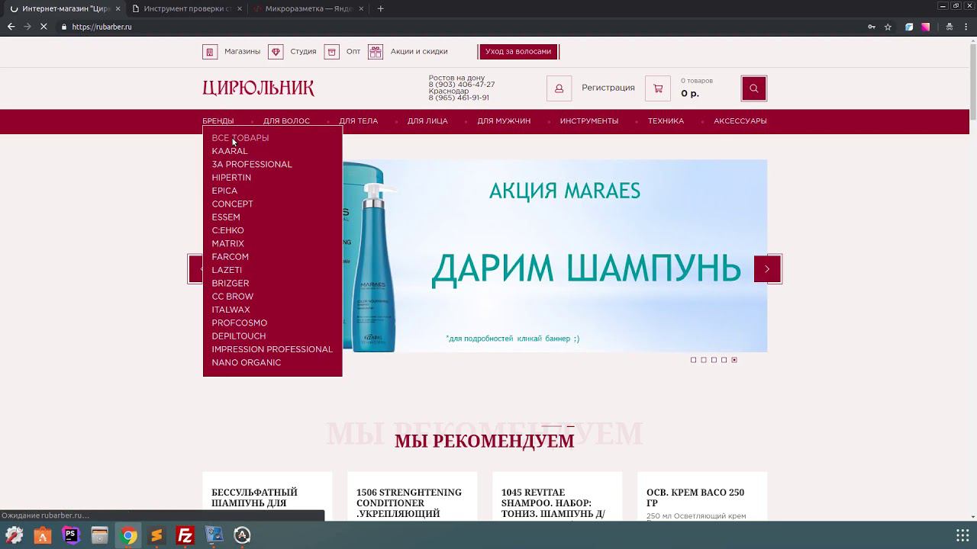This screenshot has height=549, width=977.
Task: Close the Интернет-магазин tab
Action: click(118, 8)
